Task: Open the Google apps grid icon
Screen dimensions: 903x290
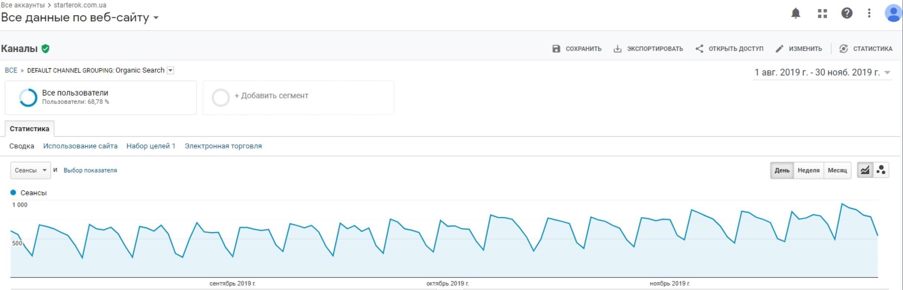Action: coord(822,13)
